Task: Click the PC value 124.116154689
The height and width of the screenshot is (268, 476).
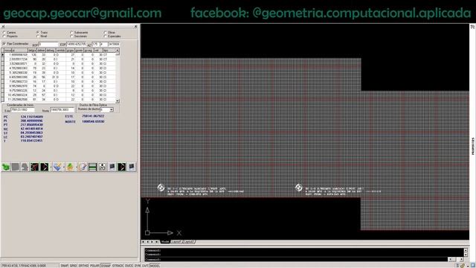Action: 32,117
